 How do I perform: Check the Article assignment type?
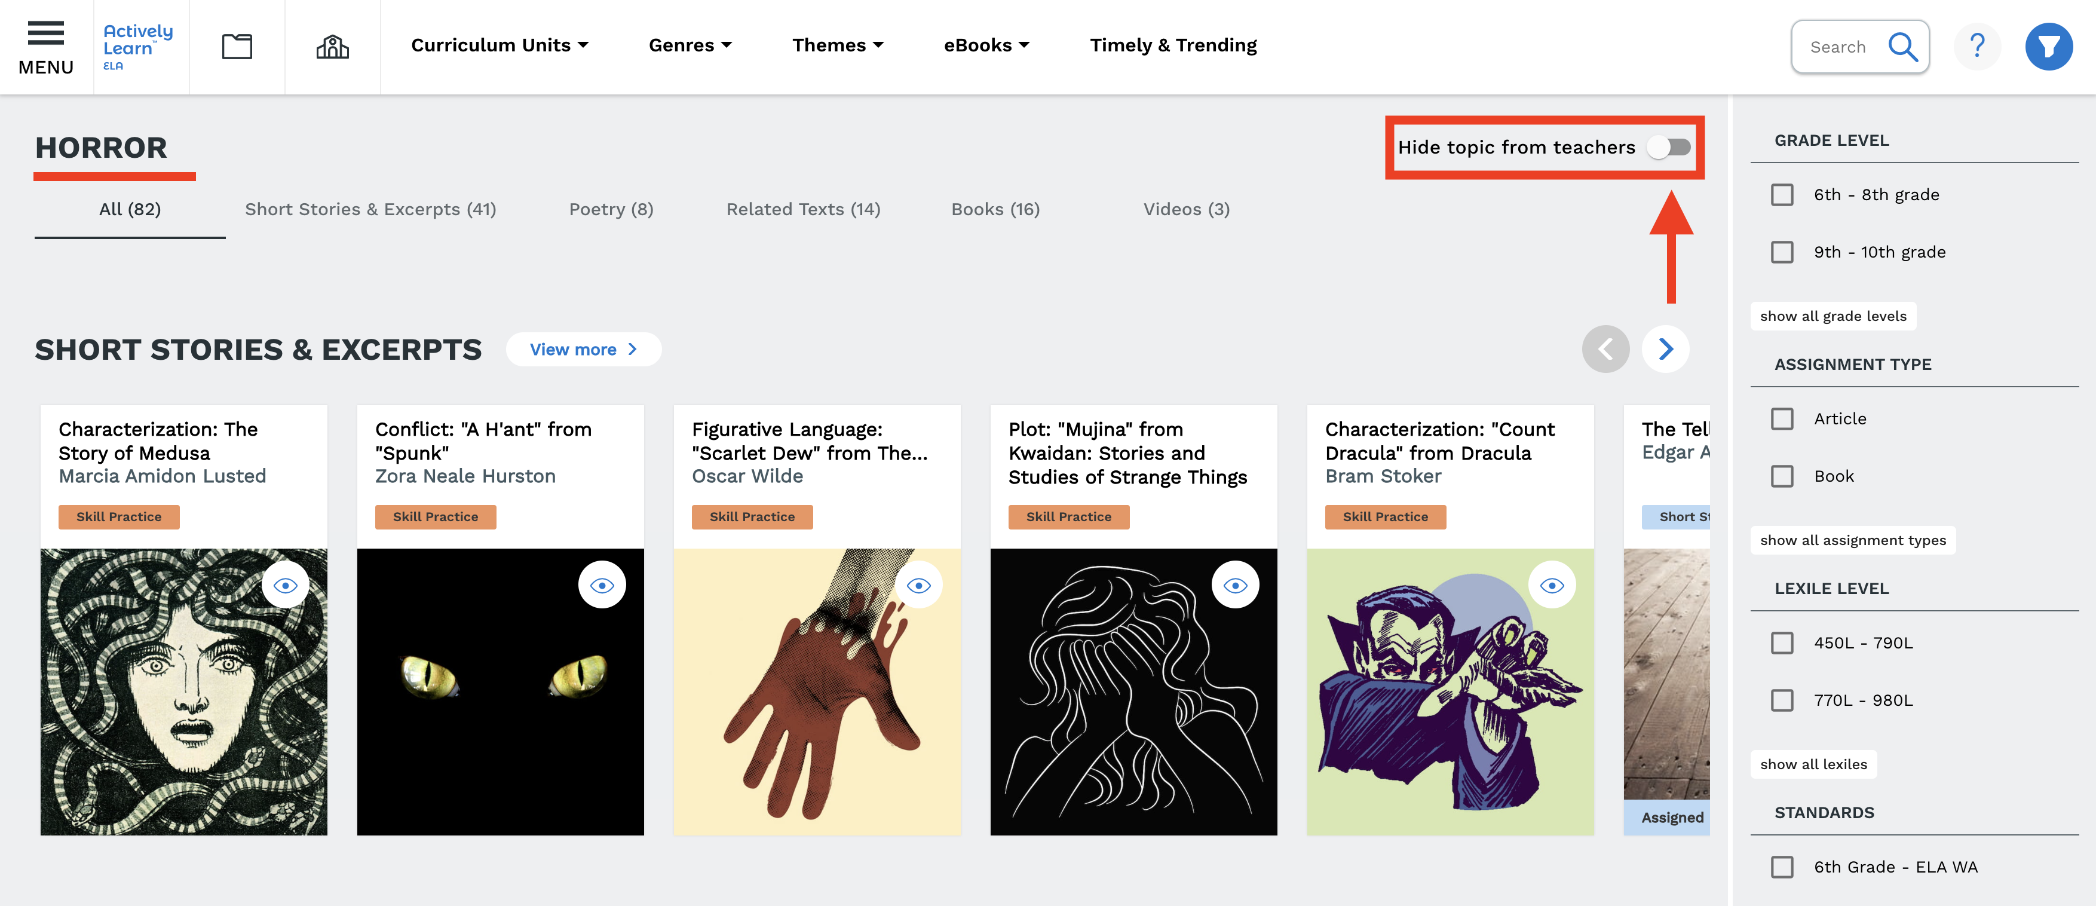[1782, 418]
